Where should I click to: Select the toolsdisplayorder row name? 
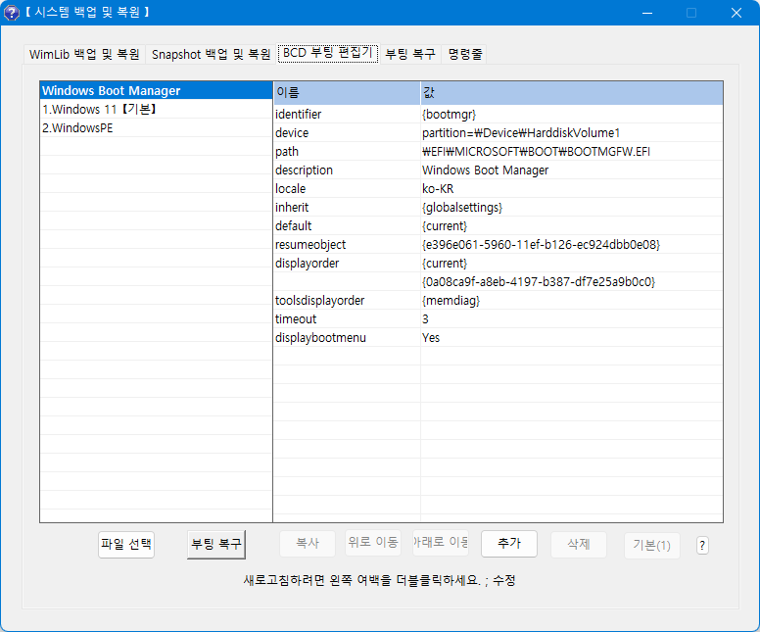tap(319, 301)
